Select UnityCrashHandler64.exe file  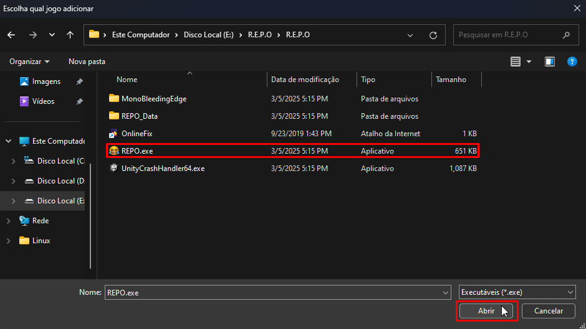pos(163,169)
